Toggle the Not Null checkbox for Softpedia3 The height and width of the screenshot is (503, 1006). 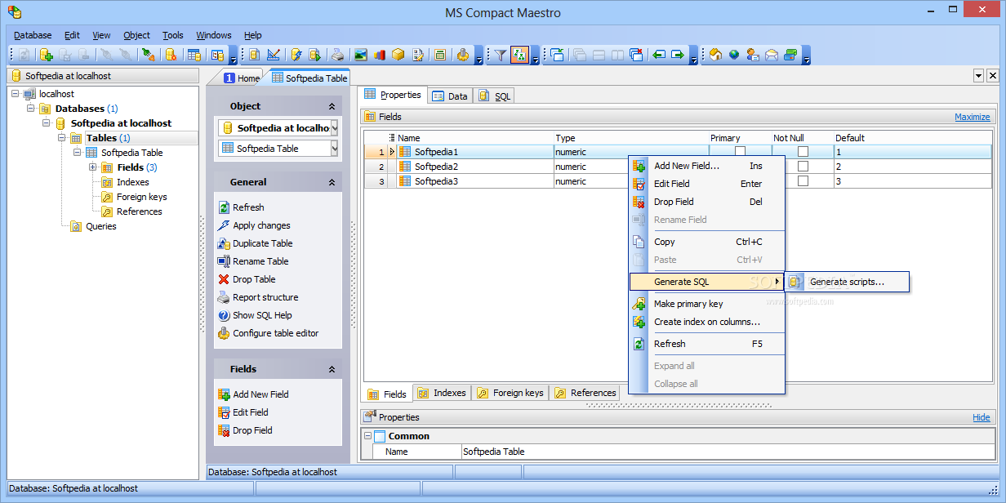pyautogui.click(x=803, y=181)
